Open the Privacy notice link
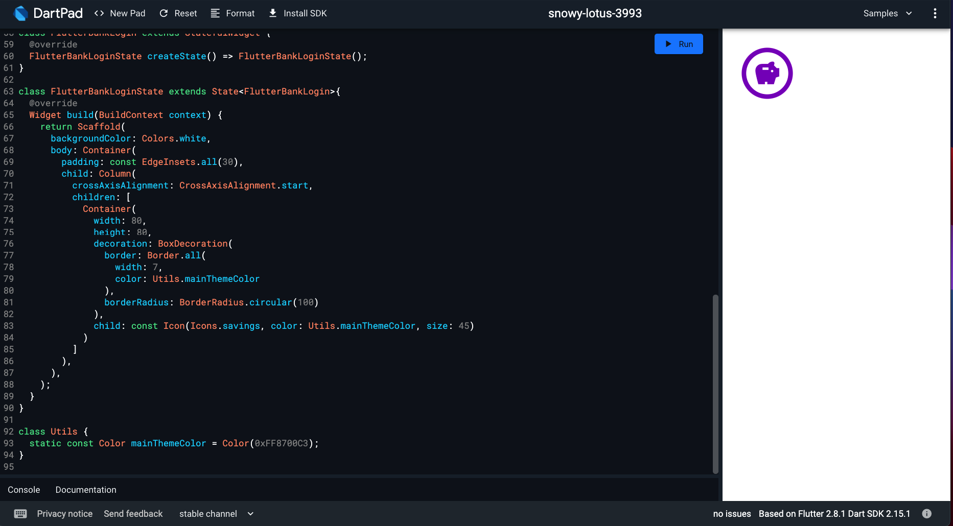The height and width of the screenshot is (526, 953). coord(65,514)
